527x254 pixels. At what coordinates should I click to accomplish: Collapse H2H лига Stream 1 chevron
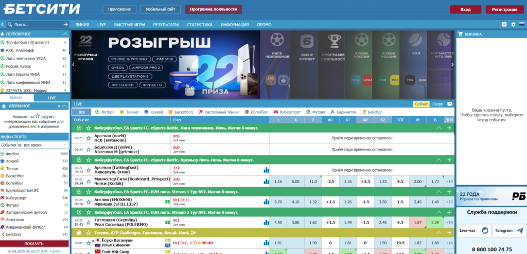(438, 192)
